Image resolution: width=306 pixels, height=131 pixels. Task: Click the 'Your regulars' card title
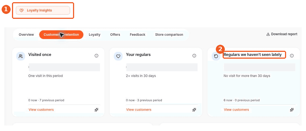(x=138, y=55)
